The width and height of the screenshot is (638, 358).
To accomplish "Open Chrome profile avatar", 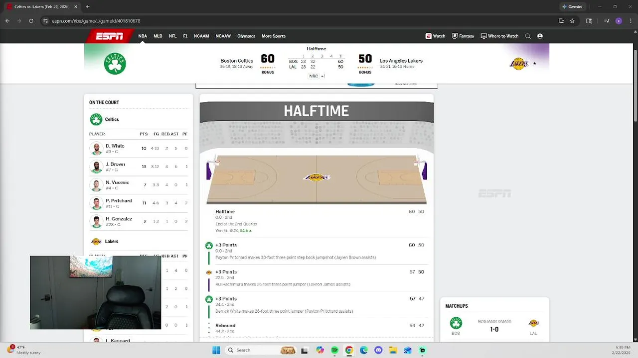I will coord(619,21).
